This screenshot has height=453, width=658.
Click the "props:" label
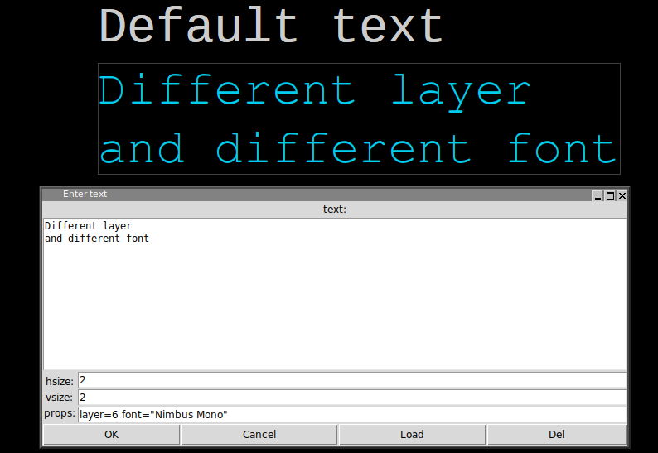(x=60, y=413)
